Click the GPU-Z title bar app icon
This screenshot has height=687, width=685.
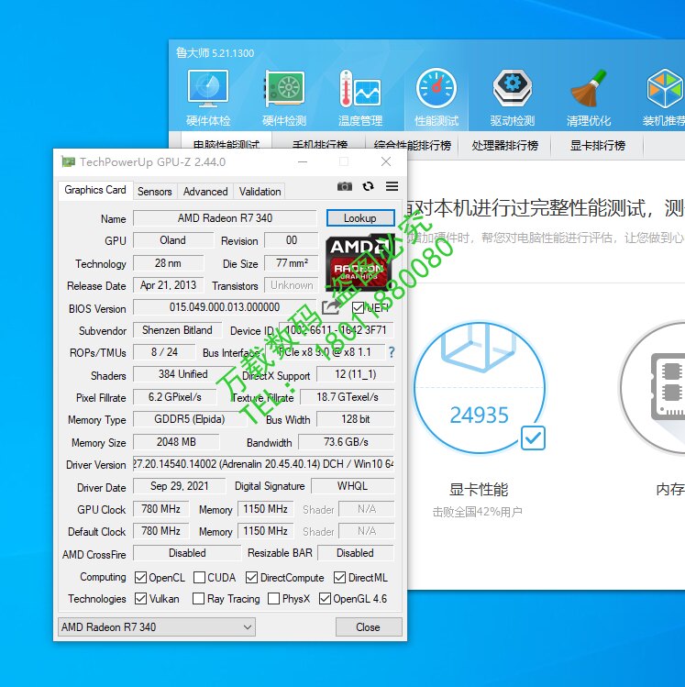coord(68,161)
